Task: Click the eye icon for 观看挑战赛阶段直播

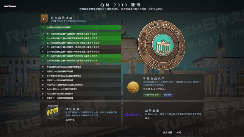Action: (x=43, y=72)
